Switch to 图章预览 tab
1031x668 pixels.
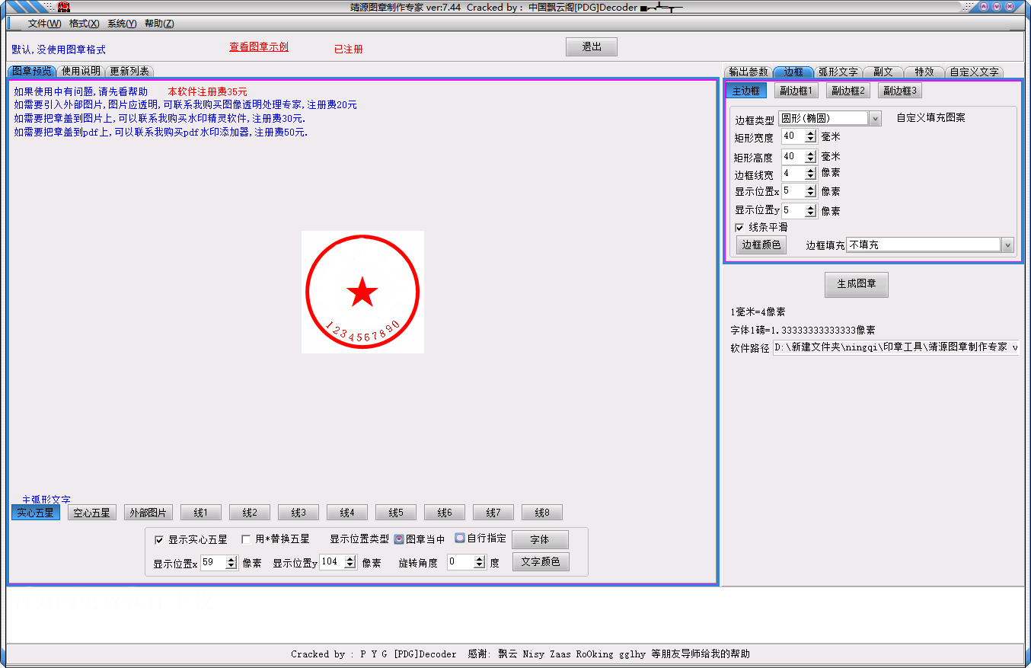point(32,71)
